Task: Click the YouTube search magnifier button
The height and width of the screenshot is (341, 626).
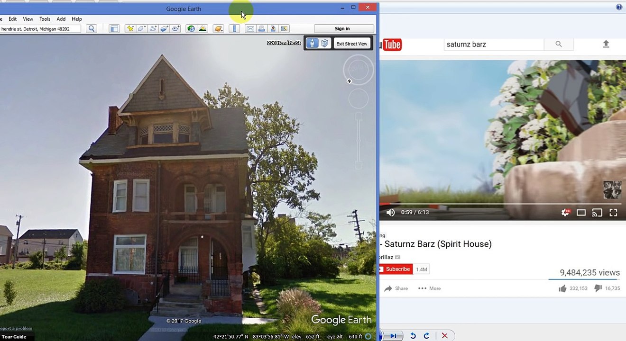Action: tap(559, 44)
